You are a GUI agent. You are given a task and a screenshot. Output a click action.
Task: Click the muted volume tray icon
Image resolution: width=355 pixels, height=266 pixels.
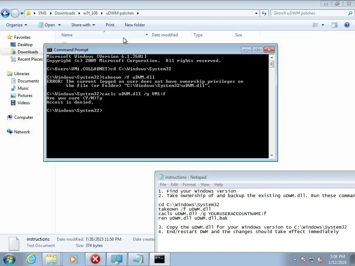pos(320,259)
